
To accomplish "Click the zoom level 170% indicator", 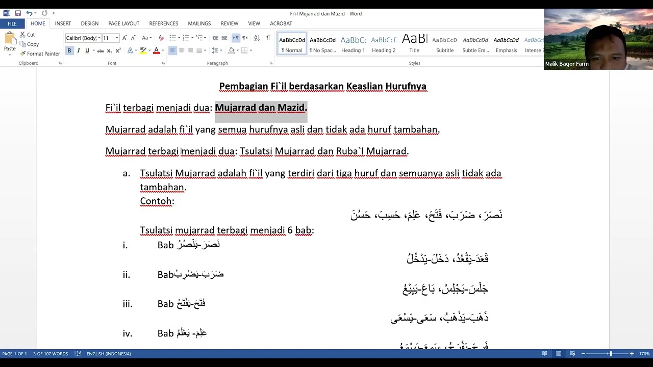I will coord(644,354).
